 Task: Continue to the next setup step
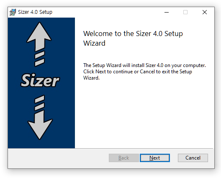pos(155,158)
